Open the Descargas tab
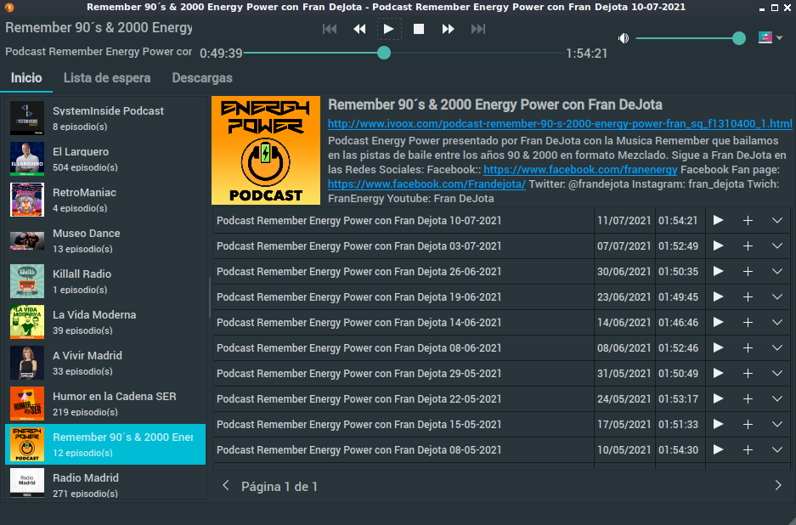This screenshot has width=796, height=525. pyautogui.click(x=202, y=77)
